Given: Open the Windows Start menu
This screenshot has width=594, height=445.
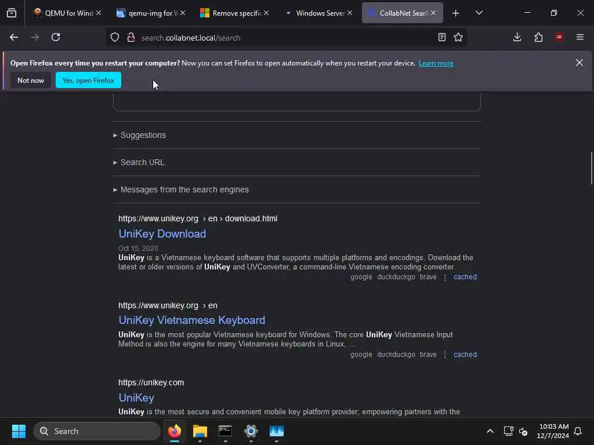Looking at the screenshot, I should (x=19, y=431).
